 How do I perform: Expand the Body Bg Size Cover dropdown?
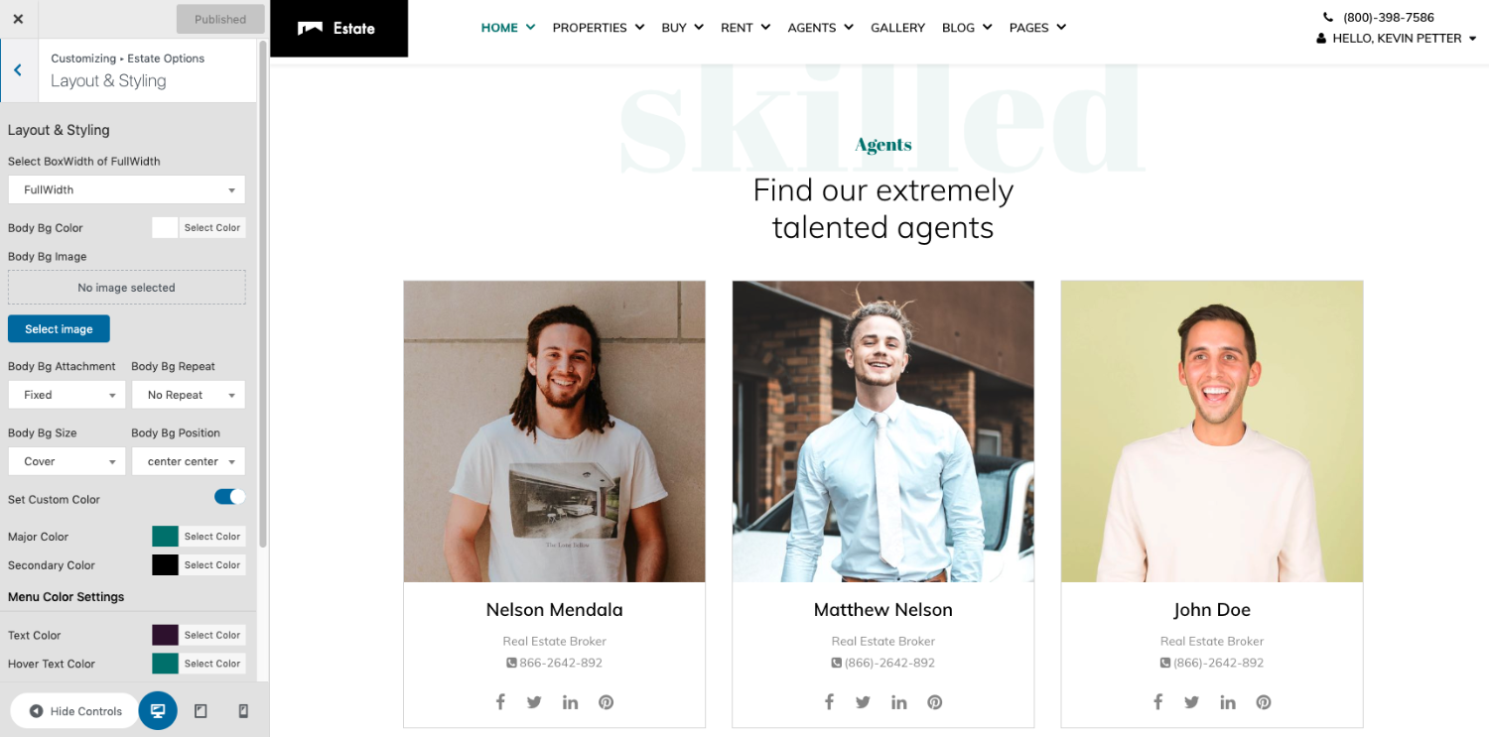pos(68,461)
